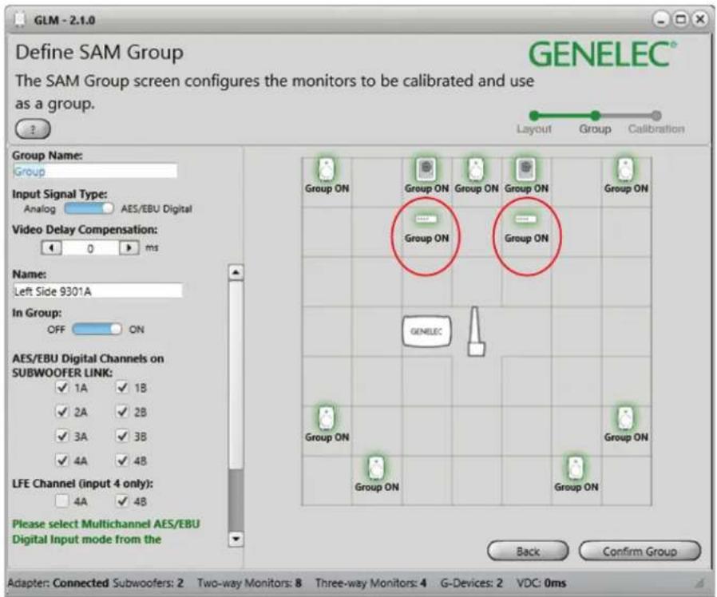
Task: Click the Adapter: Connected status text
Action: [x=58, y=583]
